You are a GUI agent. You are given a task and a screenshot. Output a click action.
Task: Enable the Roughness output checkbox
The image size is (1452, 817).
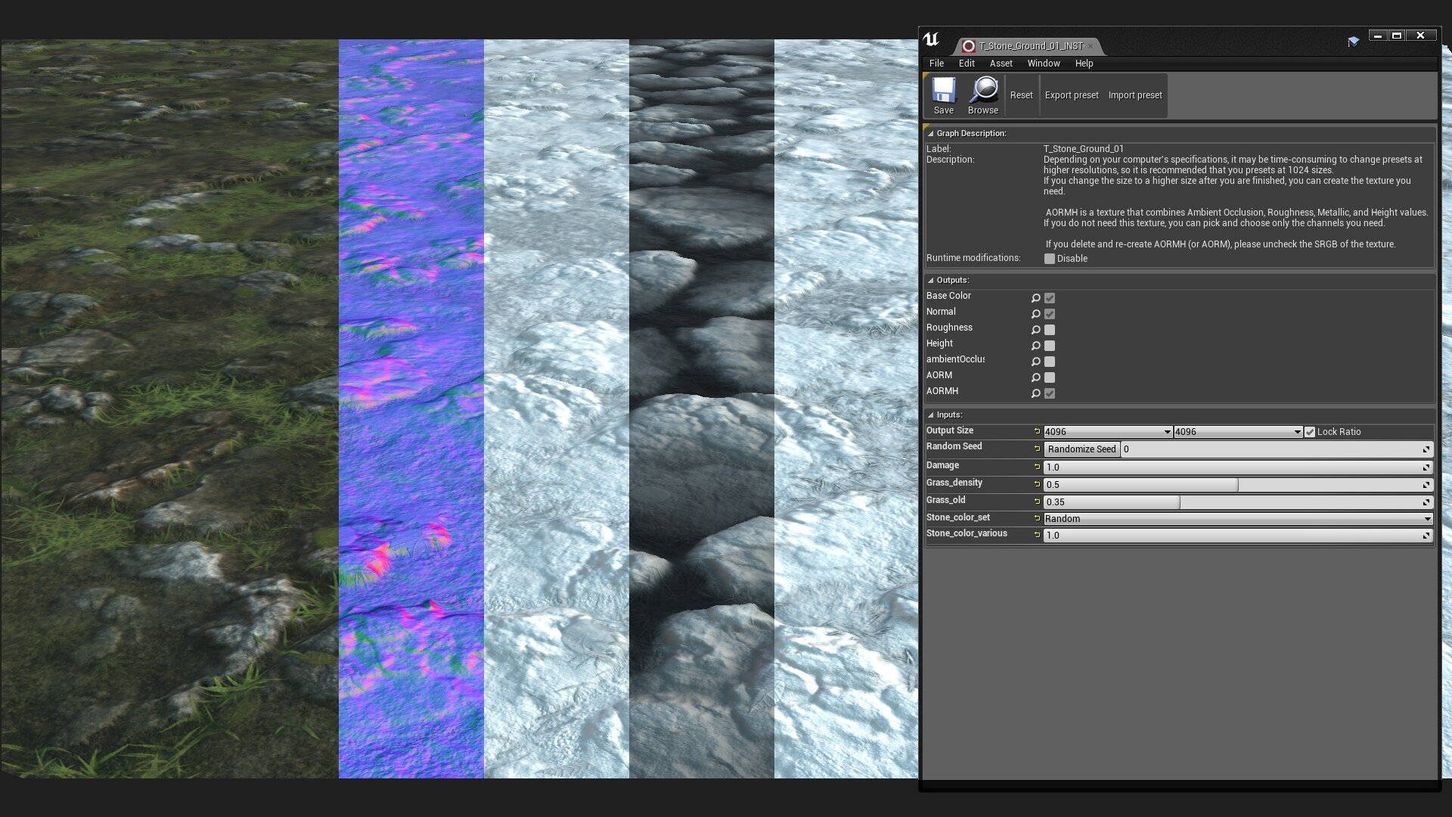(1050, 330)
